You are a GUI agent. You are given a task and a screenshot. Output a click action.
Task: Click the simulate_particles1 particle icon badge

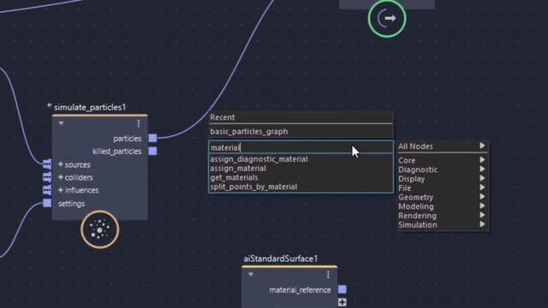(x=100, y=229)
